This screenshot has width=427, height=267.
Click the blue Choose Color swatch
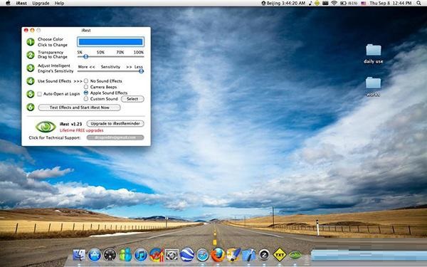pos(110,42)
